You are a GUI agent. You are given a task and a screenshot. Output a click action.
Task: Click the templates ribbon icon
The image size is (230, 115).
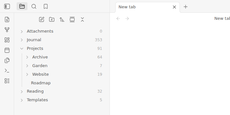[x=7, y=60]
